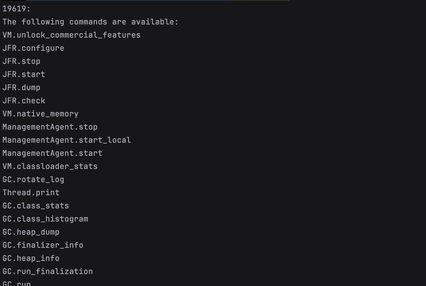Click the VM.unlock_commercial_features command
426x286 pixels.
[71, 35]
